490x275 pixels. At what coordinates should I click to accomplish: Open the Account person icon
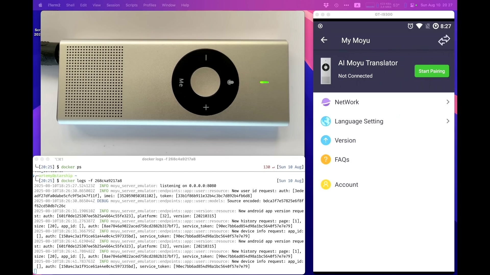point(326,184)
